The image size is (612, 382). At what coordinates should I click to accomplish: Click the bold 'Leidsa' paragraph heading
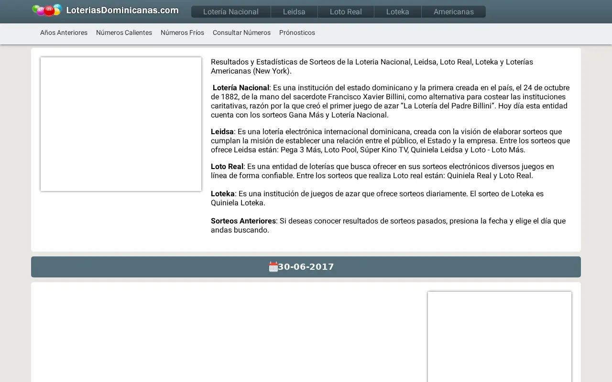[x=222, y=131]
